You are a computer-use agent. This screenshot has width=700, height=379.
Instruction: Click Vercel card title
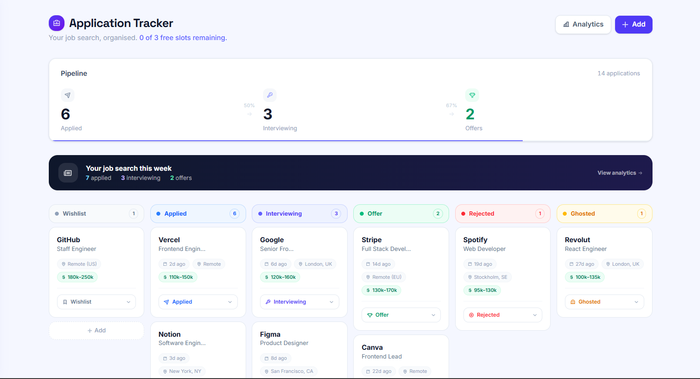pyautogui.click(x=169, y=240)
